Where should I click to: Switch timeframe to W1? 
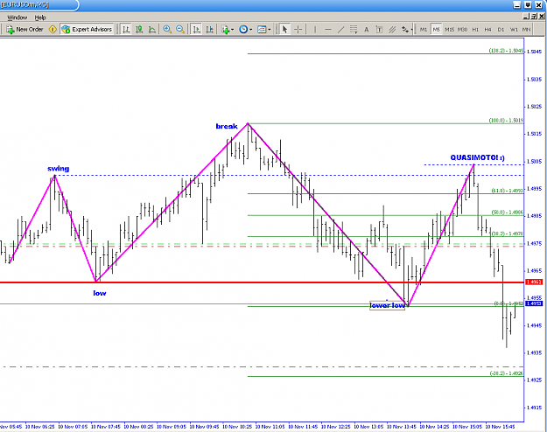click(x=514, y=29)
